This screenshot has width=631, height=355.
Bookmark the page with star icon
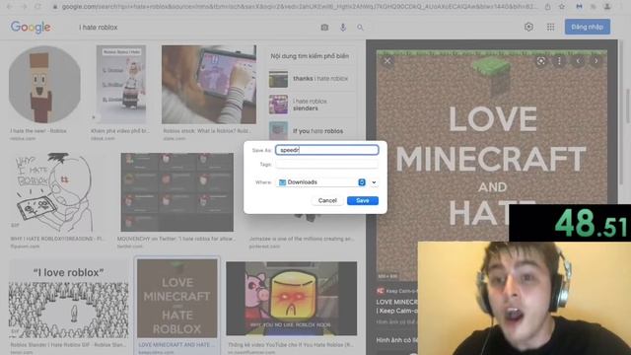click(x=562, y=7)
